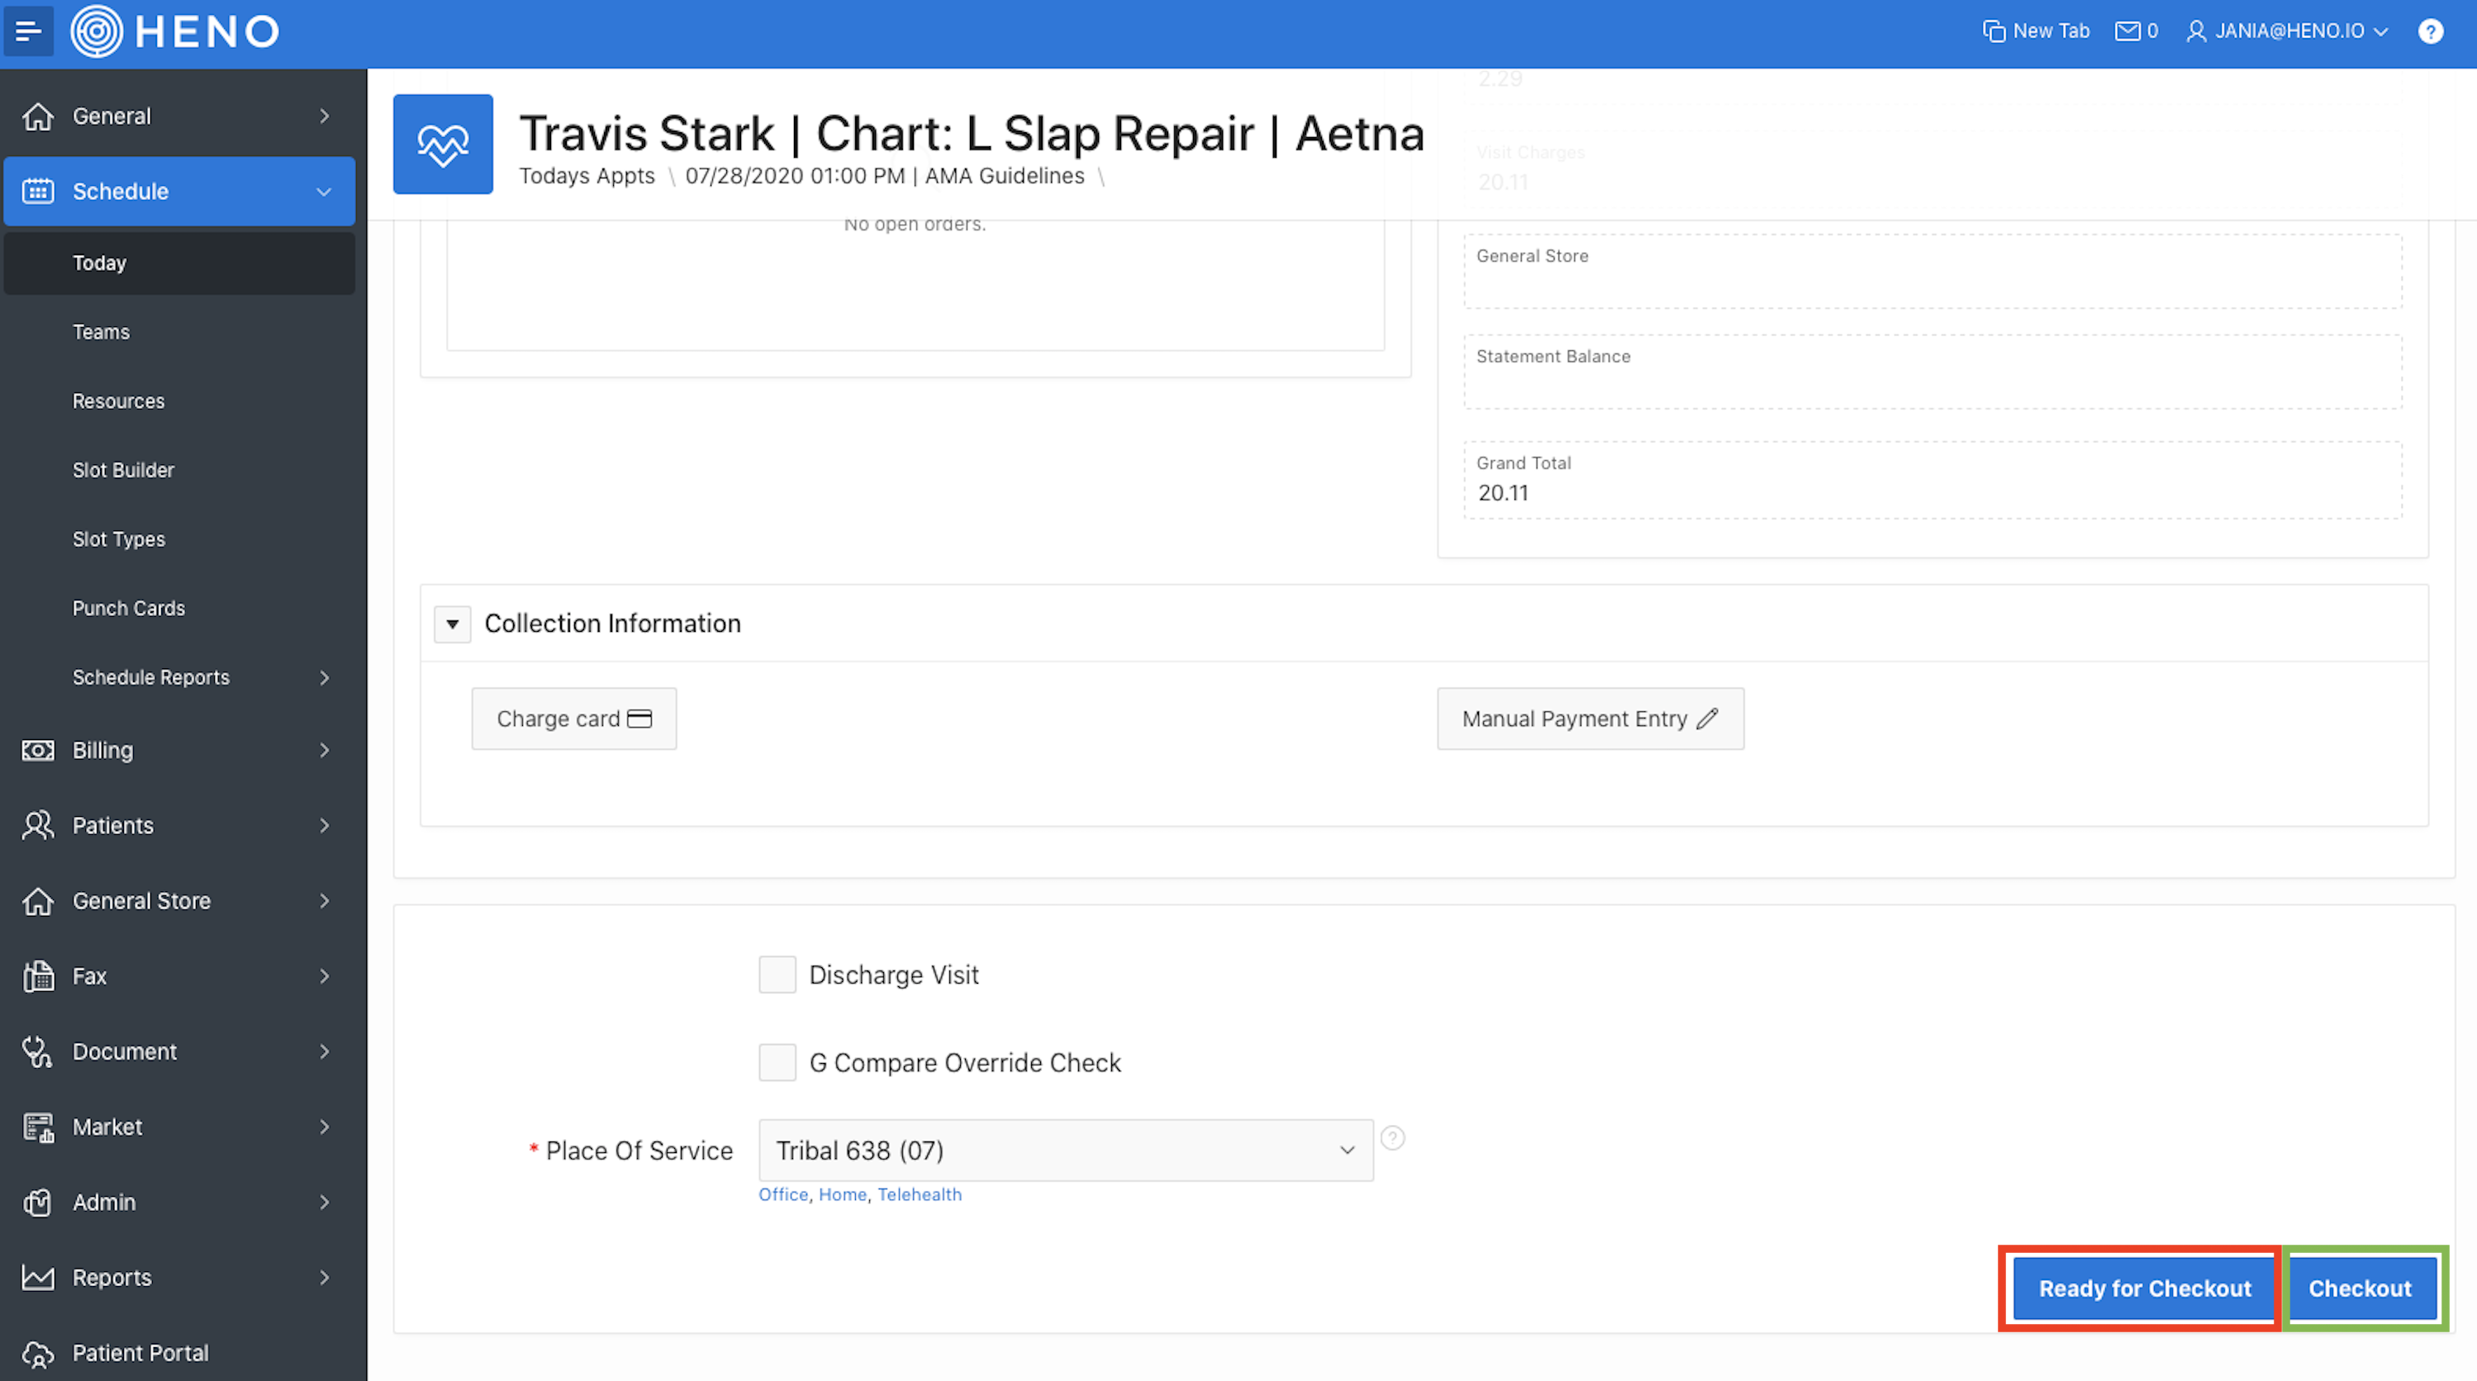Select Slot Builder in the sidebar
This screenshot has width=2477, height=1381.
[123, 470]
